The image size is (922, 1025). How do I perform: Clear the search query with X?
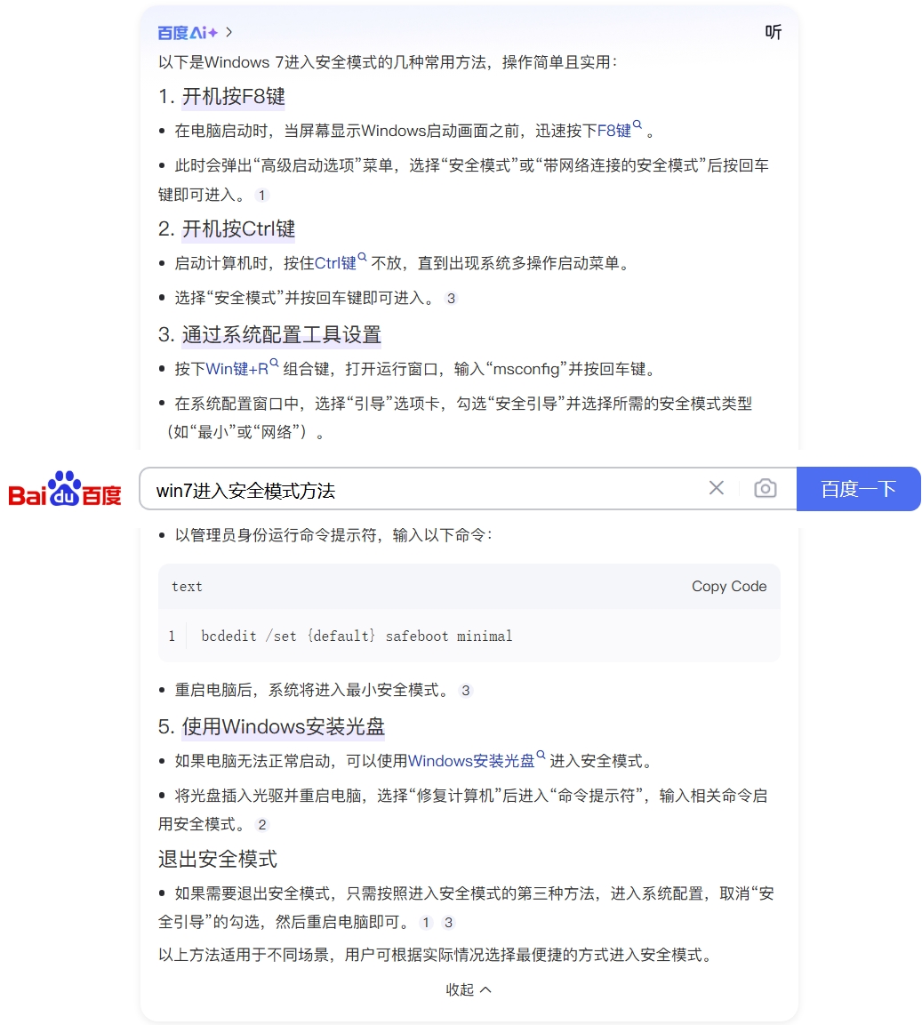(717, 488)
